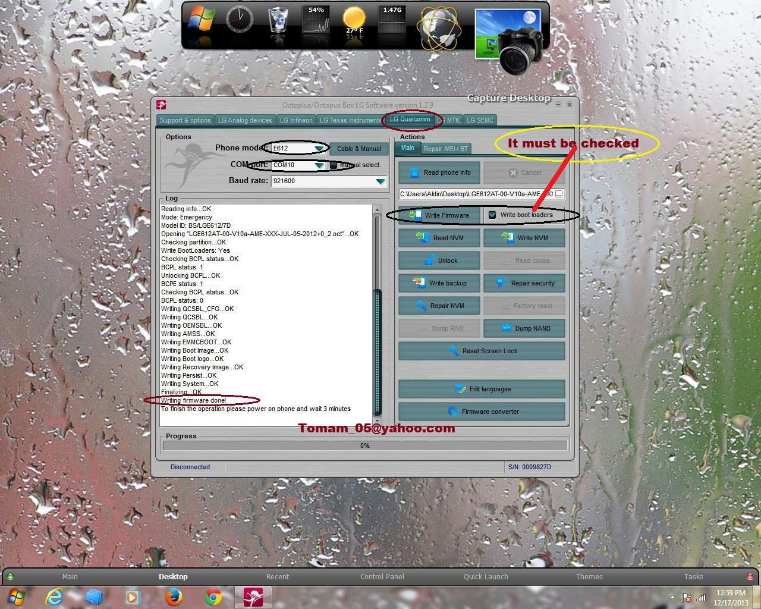Viewport: 761px width, 609px height.
Task: Launch Internet Explorer from the taskbar
Action: [x=55, y=597]
